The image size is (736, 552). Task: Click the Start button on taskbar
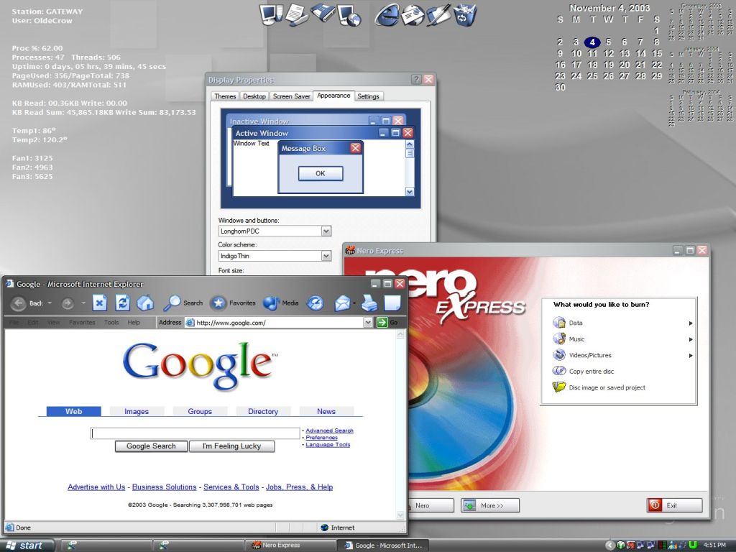(x=27, y=545)
